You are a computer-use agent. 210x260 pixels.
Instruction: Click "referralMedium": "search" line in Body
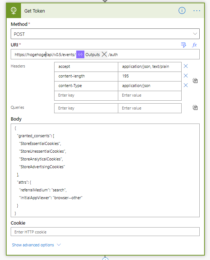click(43, 190)
